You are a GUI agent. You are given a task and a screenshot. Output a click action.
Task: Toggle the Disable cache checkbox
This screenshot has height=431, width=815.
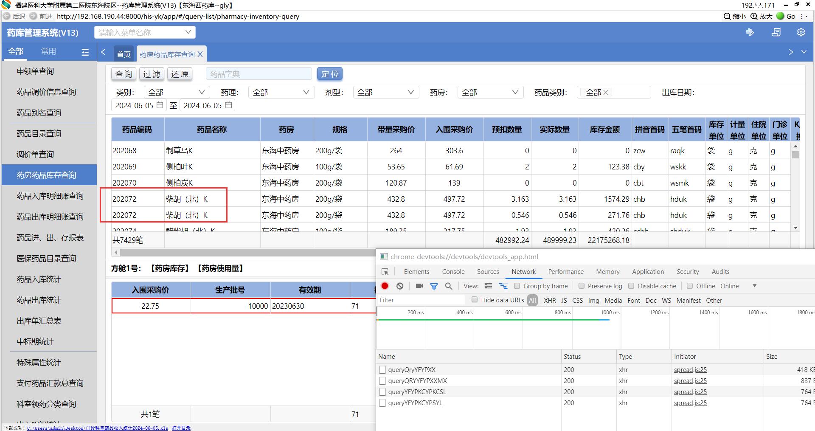(631, 286)
